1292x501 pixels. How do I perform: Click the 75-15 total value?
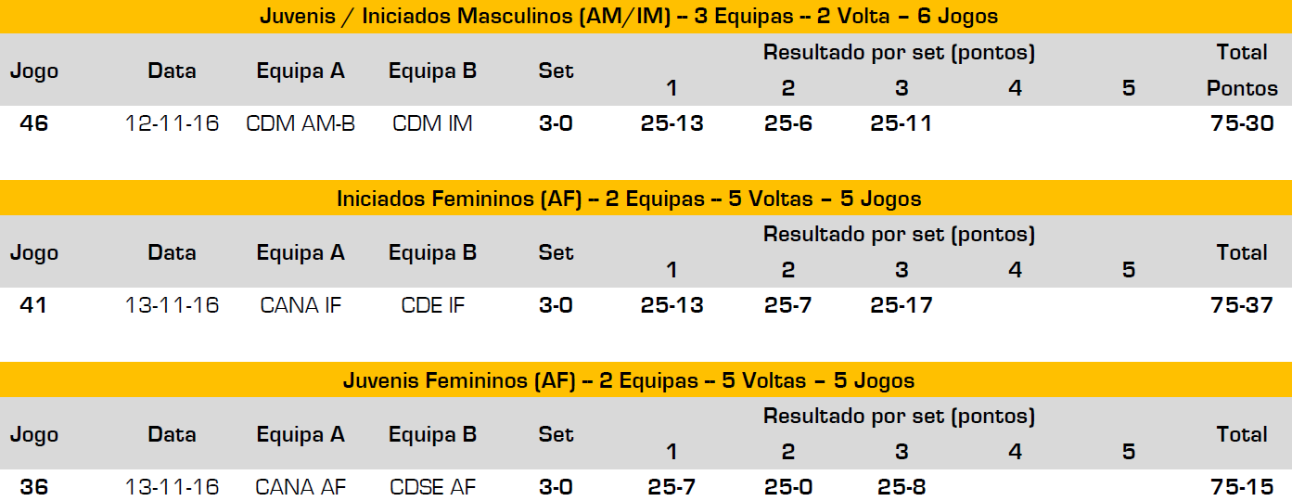pos(1242,487)
